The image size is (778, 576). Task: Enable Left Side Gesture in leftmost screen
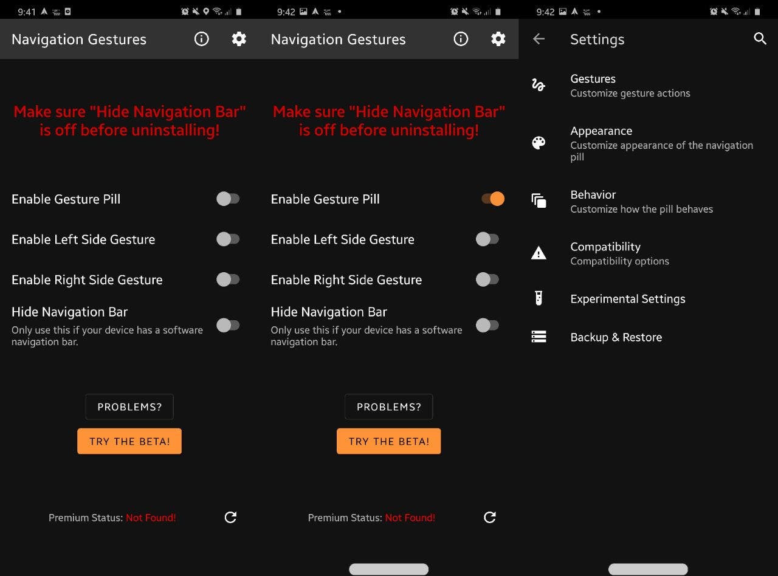[x=228, y=239]
